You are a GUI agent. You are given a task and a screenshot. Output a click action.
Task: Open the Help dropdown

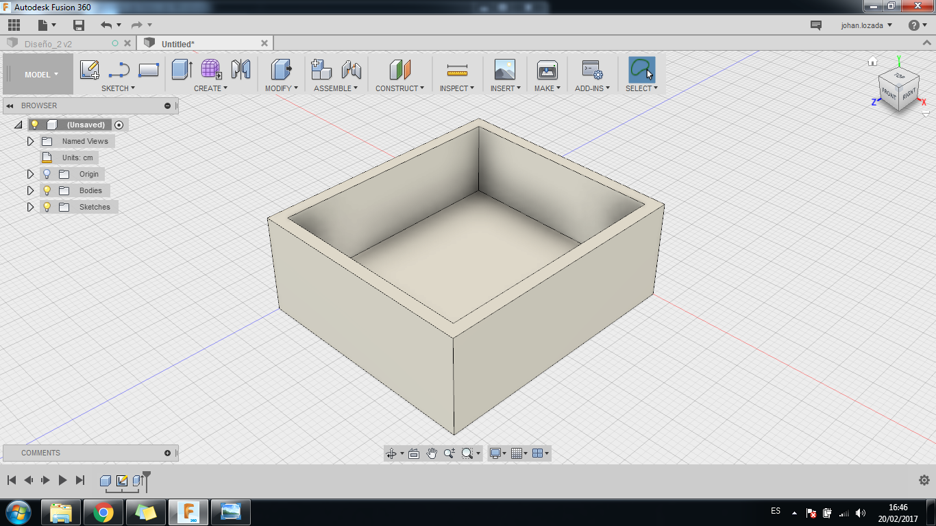click(x=917, y=25)
